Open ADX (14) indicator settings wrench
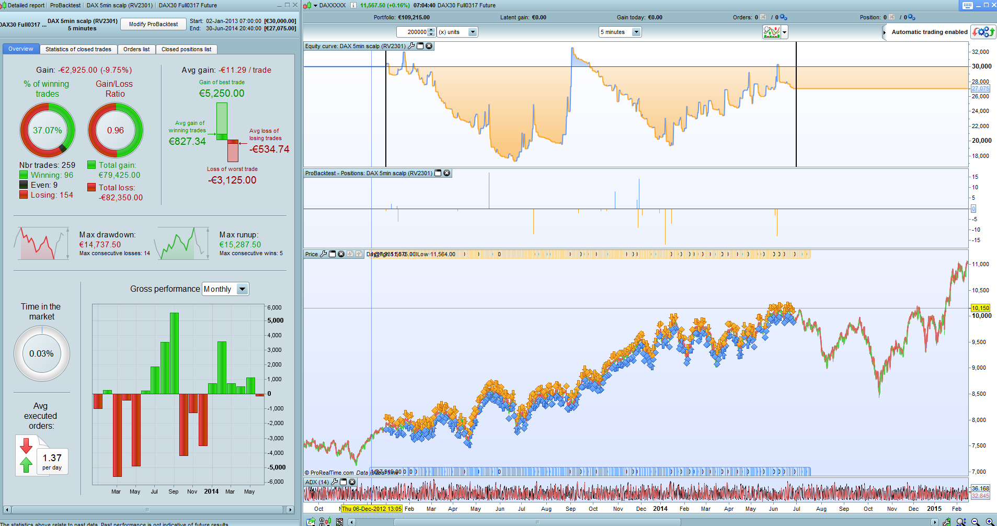The width and height of the screenshot is (997, 526). (335, 482)
